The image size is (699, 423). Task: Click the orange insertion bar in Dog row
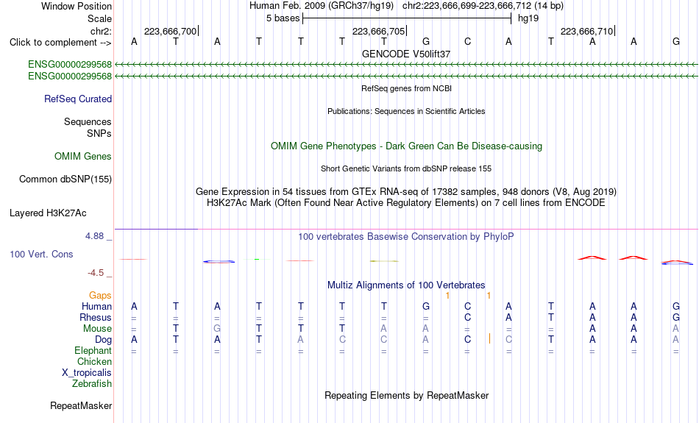[489, 338]
